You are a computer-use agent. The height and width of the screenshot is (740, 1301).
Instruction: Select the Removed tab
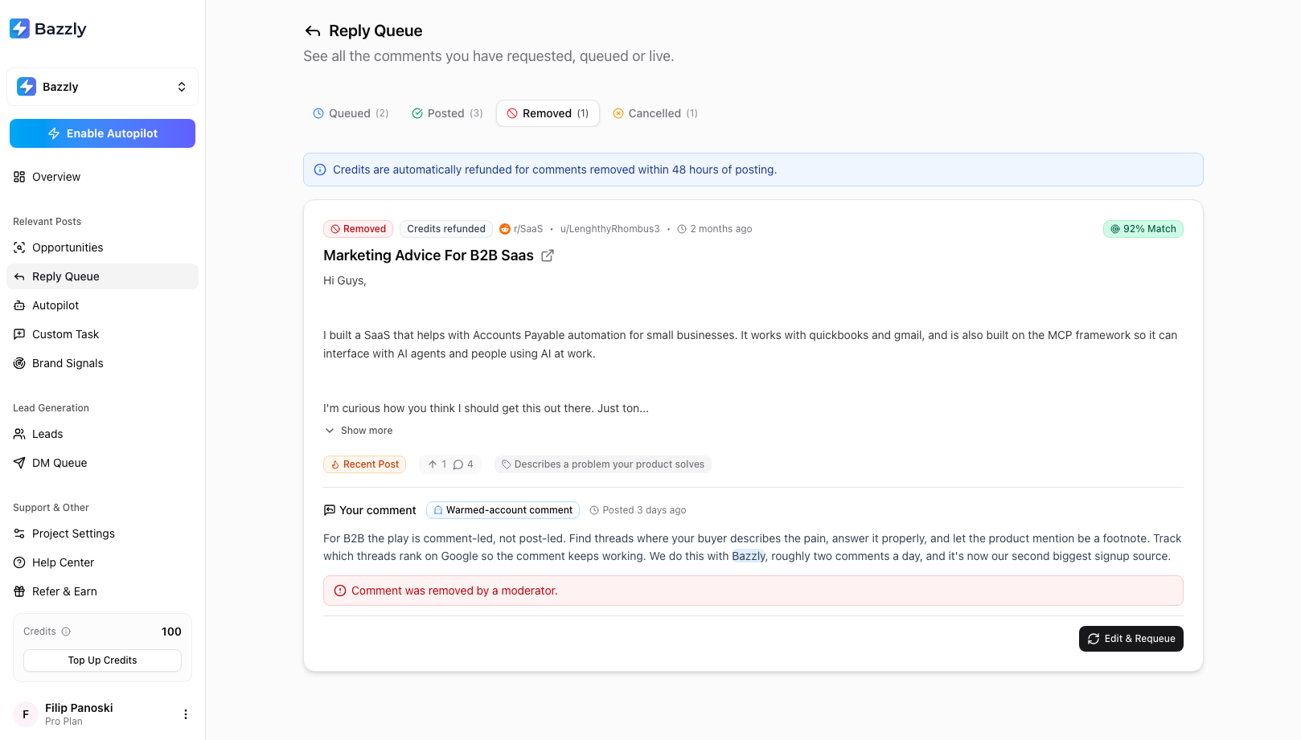548,113
